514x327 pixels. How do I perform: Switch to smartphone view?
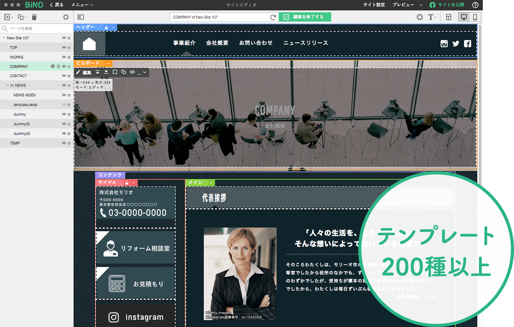click(475, 17)
